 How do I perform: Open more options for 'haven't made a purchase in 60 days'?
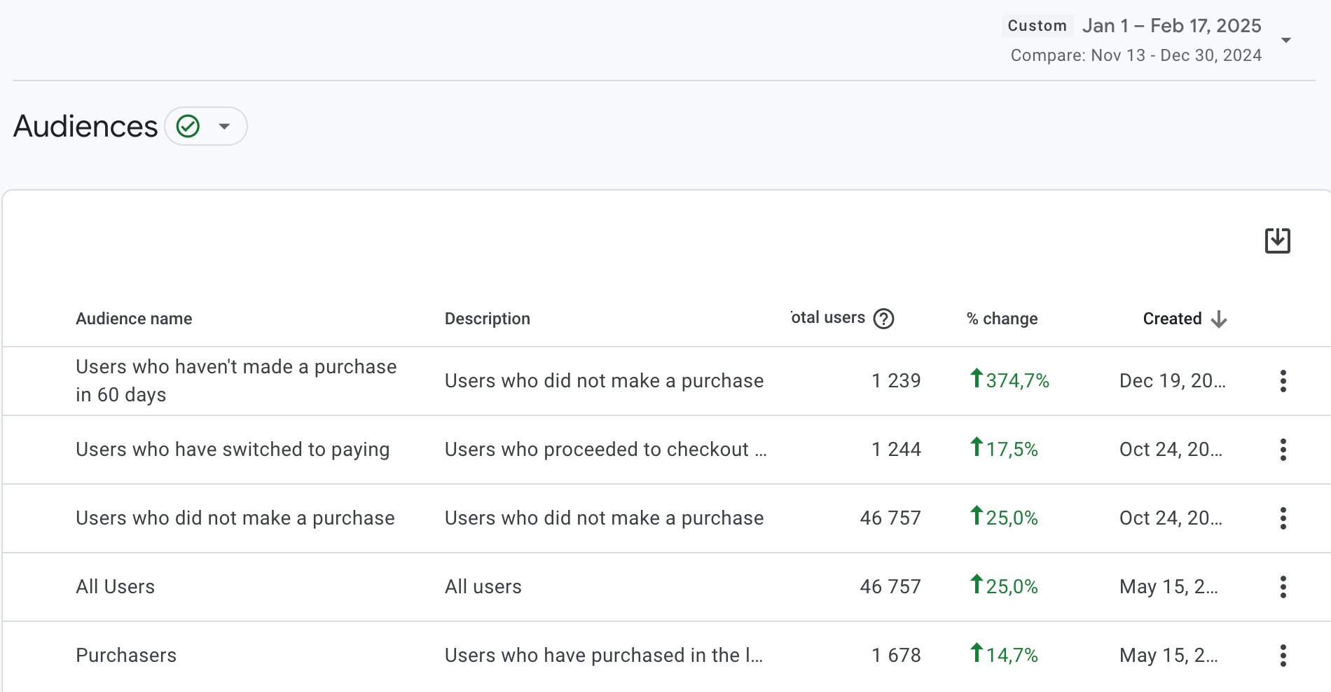1283,381
